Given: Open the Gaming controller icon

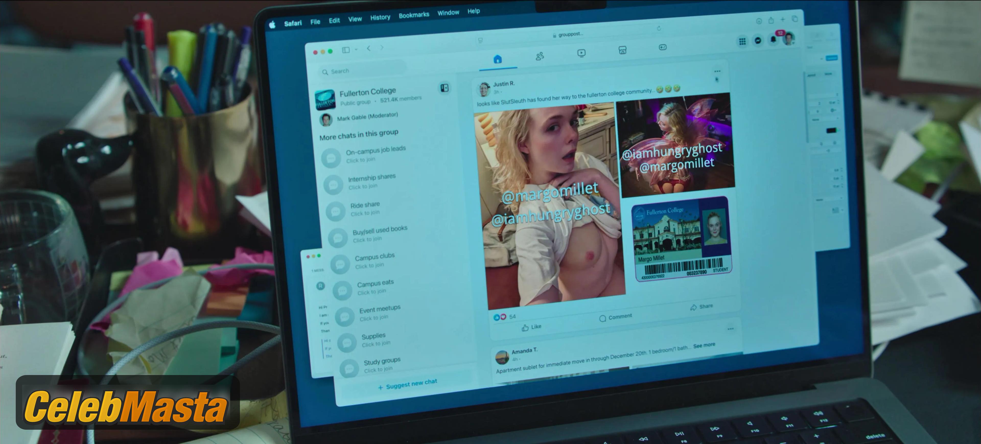Looking at the screenshot, I should click(663, 47).
